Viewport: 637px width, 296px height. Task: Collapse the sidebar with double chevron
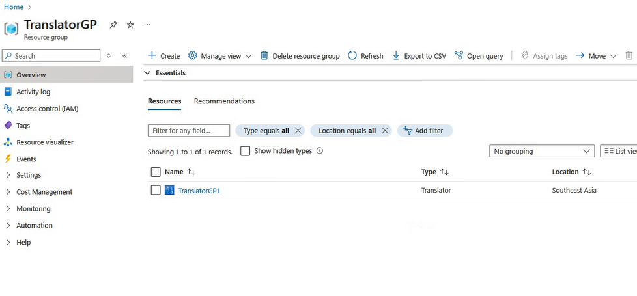[124, 56]
